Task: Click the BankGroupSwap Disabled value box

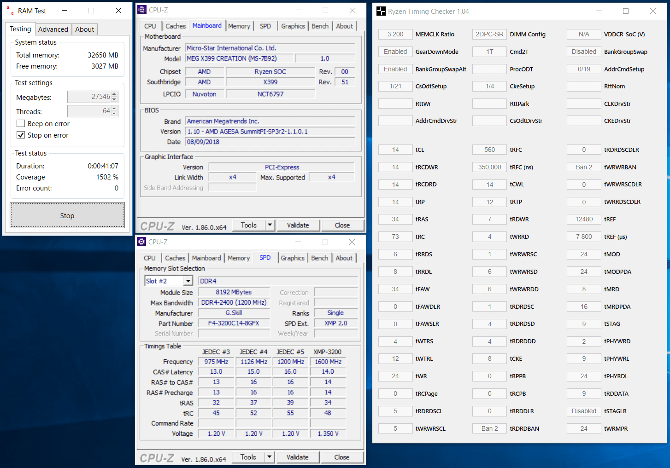Action: [x=584, y=52]
